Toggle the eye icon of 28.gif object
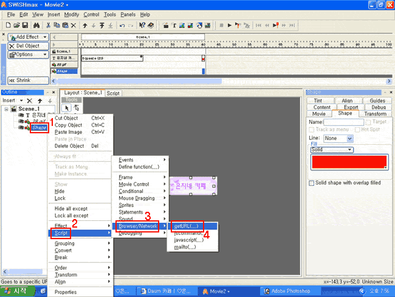The width and height of the screenshot is (395, 297). point(21,121)
